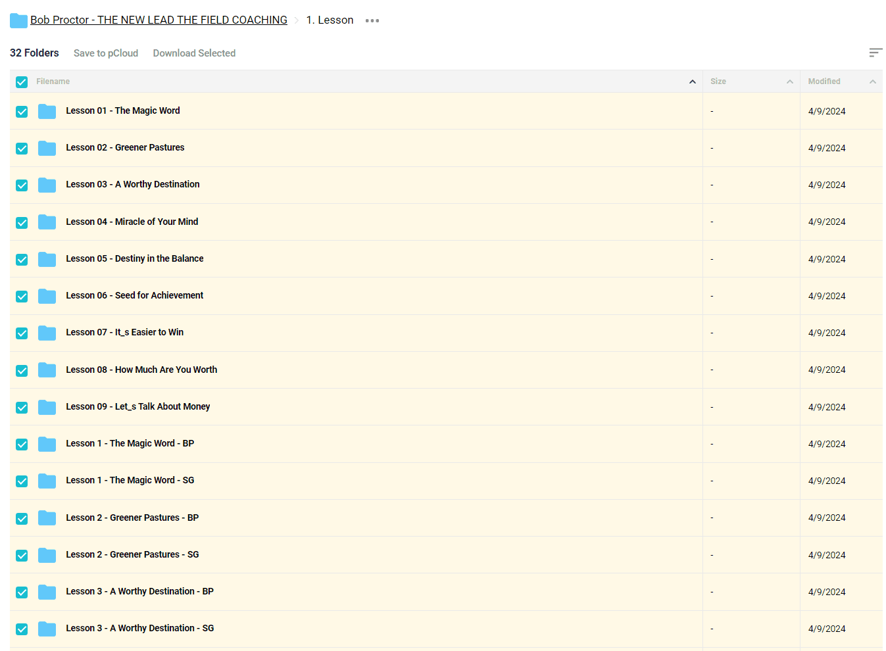Uncheck Lesson 01 - The Magic Word checkbox
This screenshot has height=651, width=886.
[22, 112]
